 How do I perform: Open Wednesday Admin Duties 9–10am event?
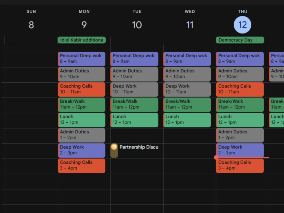[x=187, y=74]
